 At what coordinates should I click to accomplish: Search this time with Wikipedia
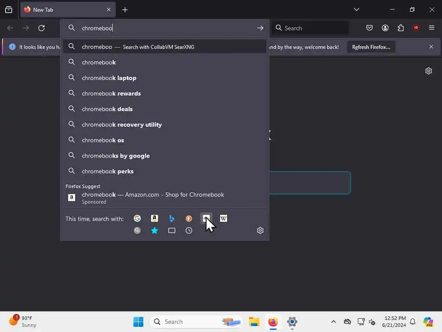point(224,218)
